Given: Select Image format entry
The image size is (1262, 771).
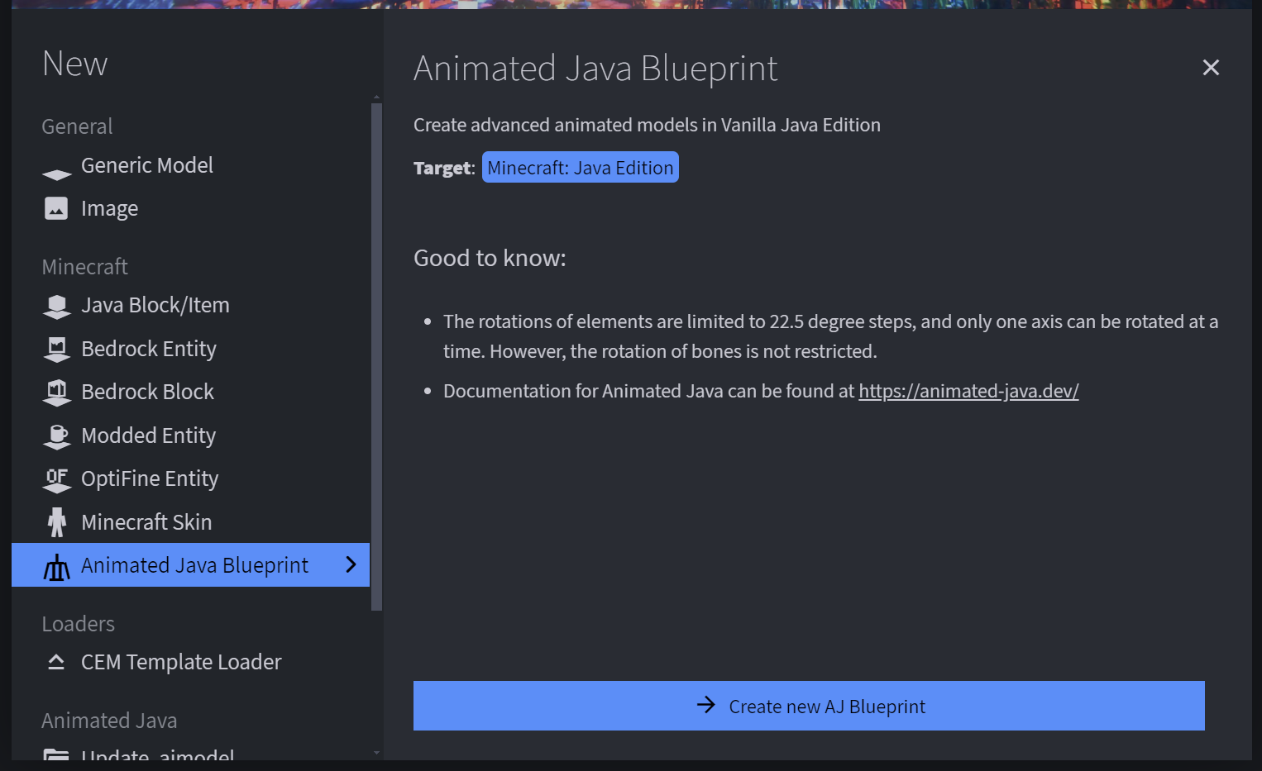Looking at the screenshot, I should click(191, 208).
